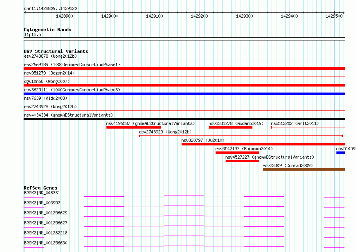Click ruler position 1429300
The image size is (356, 252).
(x=244, y=16)
